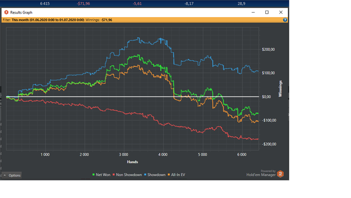The width and height of the screenshot is (351, 198).
Task: Click the -5,61 cell in background window
Action: point(137,4)
